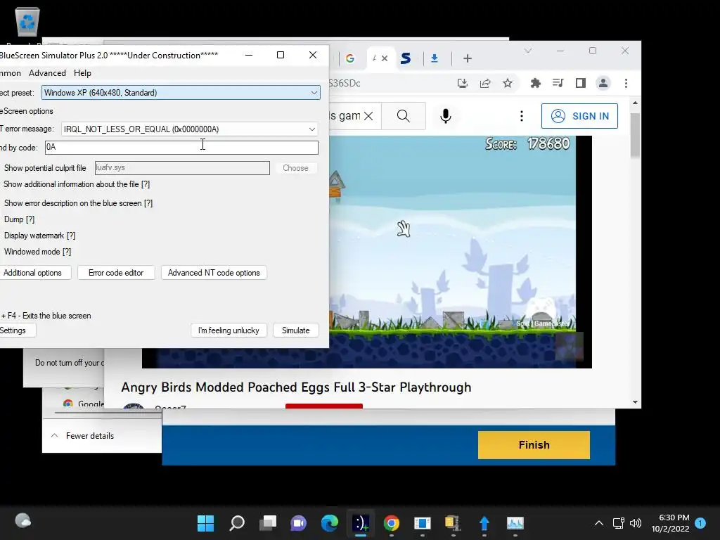The width and height of the screenshot is (720, 540).
Task: Open the Advanced menu in BlueScreen Simulator
Action: pos(47,73)
